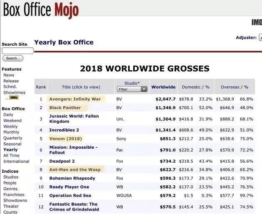Click the Overseas column header
Screen dimensions: 262x214
(230, 87)
